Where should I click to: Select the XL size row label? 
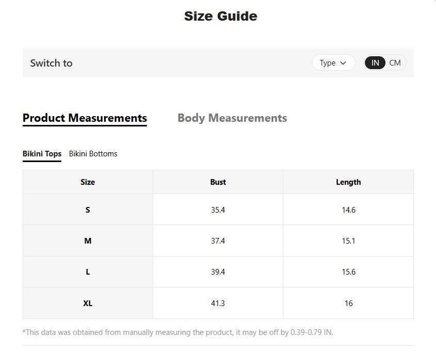pos(88,303)
